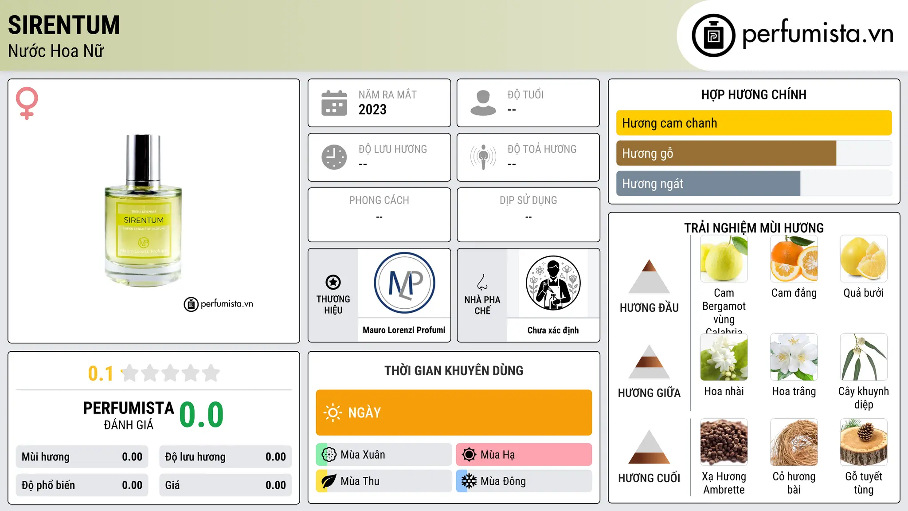908x511 pixels.
Task: Open the Mauro Lorenzi Profumi MP logo
Action: tap(404, 283)
